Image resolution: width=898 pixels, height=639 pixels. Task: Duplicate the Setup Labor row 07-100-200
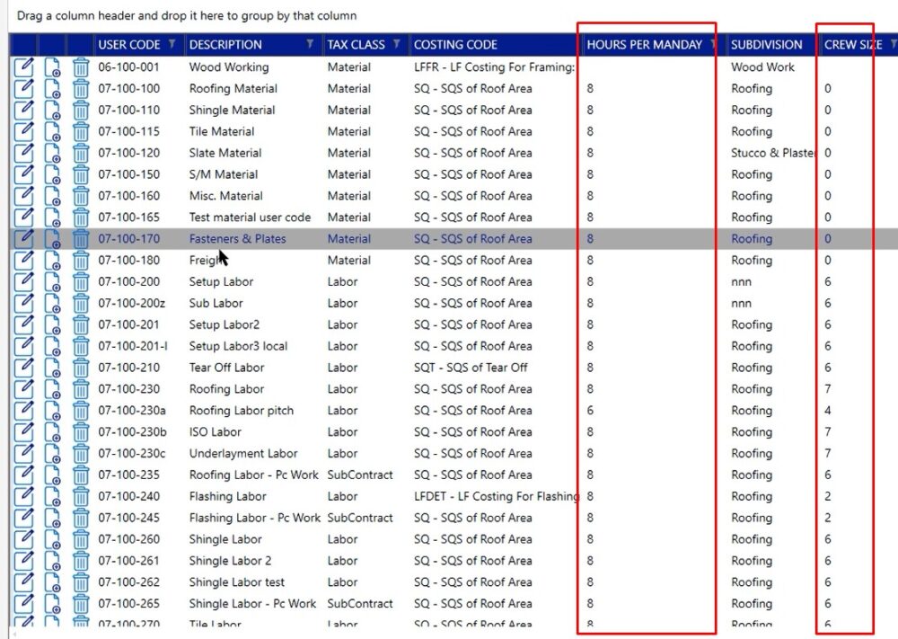pyautogui.click(x=53, y=282)
